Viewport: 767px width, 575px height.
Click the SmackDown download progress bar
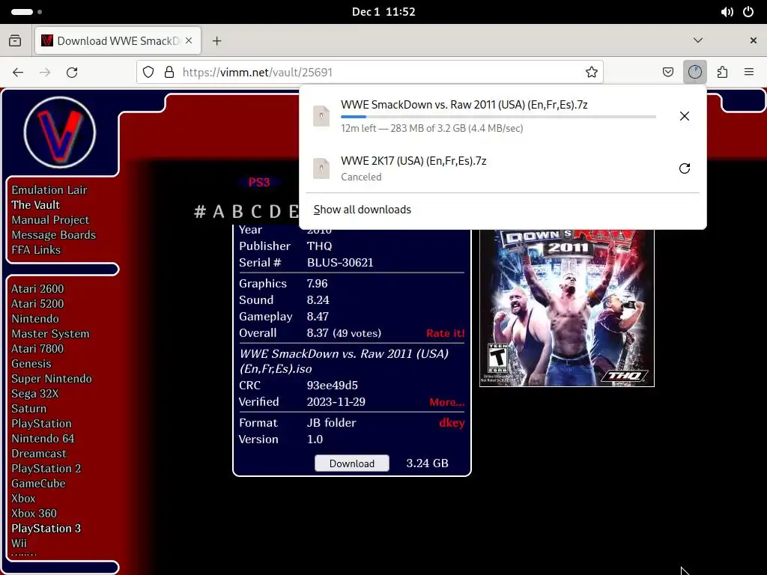click(x=498, y=117)
